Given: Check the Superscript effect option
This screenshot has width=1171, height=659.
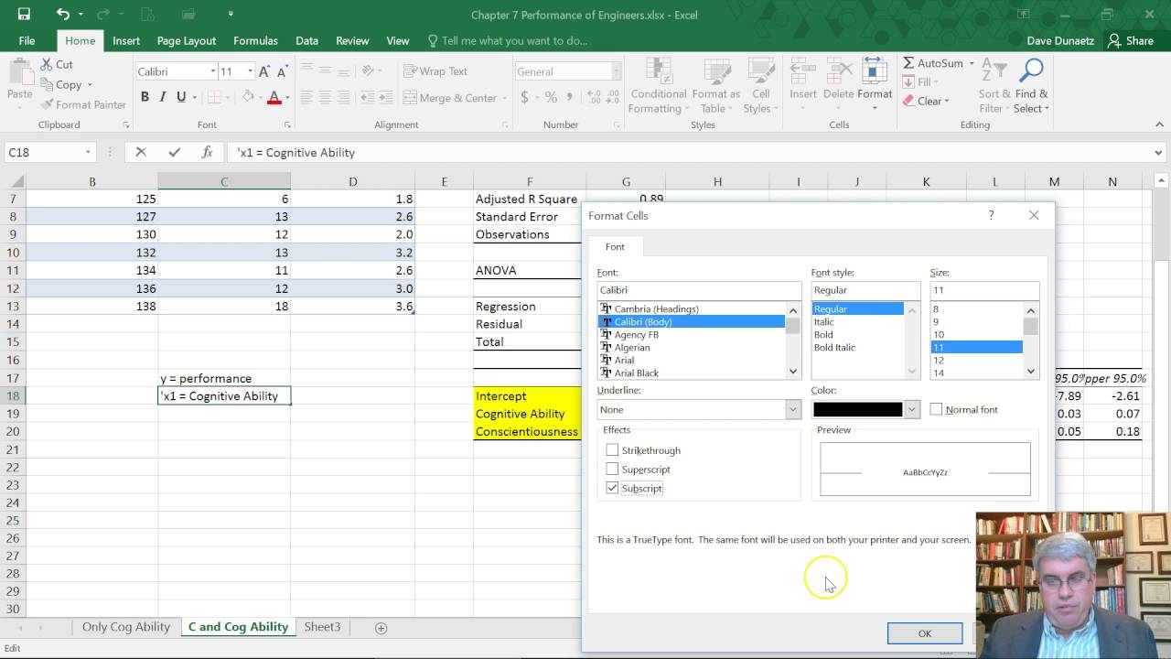Looking at the screenshot, I should [x=612, y=470].
